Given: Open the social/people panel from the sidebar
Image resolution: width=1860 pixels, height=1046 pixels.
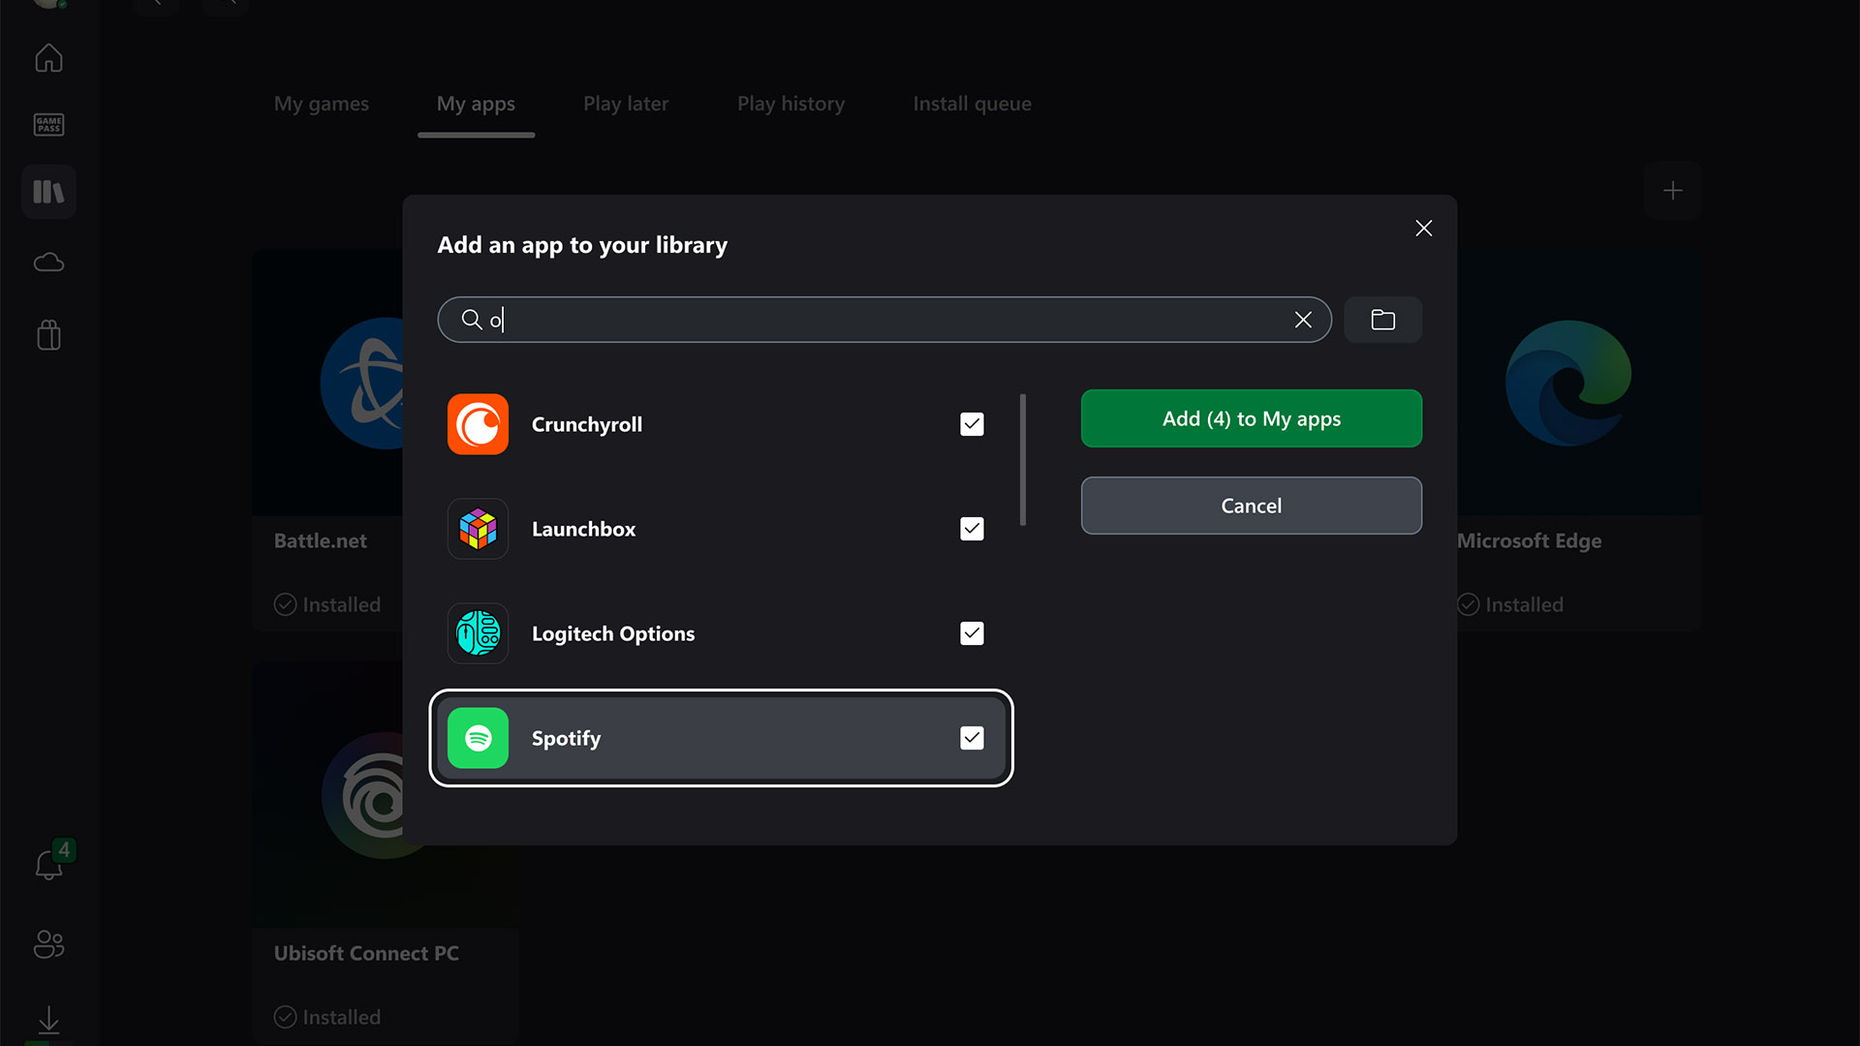Looking at the screenshot, I should pos(47,944).
